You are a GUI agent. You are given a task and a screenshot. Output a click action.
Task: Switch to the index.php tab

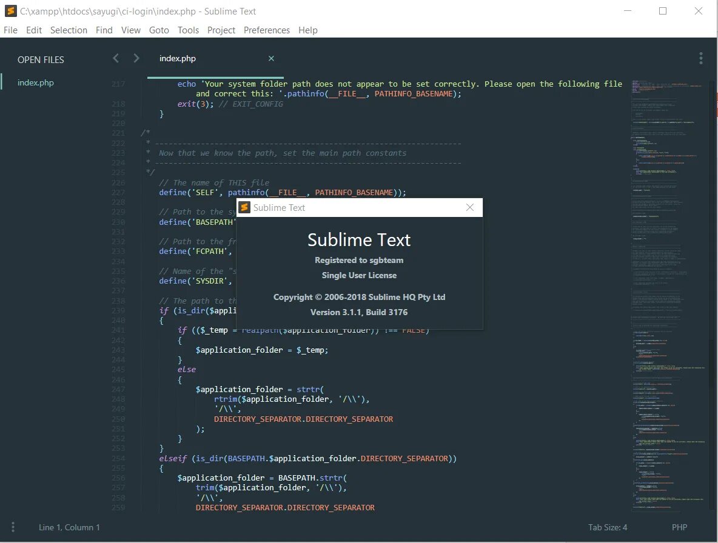[x=178, y=59]
